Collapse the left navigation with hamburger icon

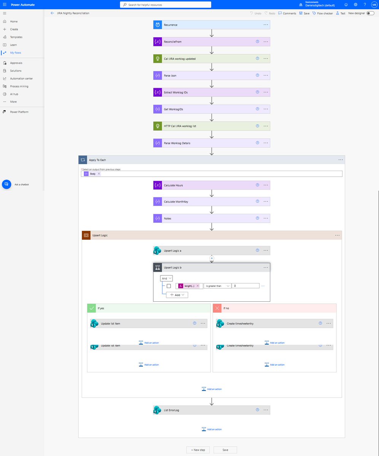click(5, 13)
